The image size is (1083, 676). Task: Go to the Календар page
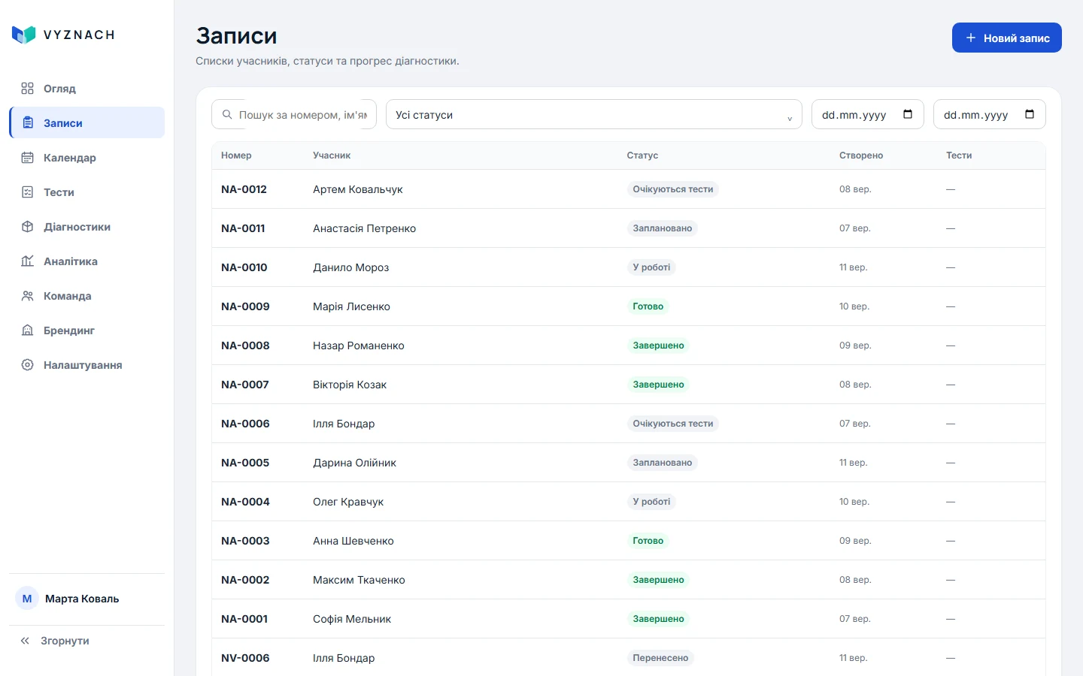tap(87, 158)
